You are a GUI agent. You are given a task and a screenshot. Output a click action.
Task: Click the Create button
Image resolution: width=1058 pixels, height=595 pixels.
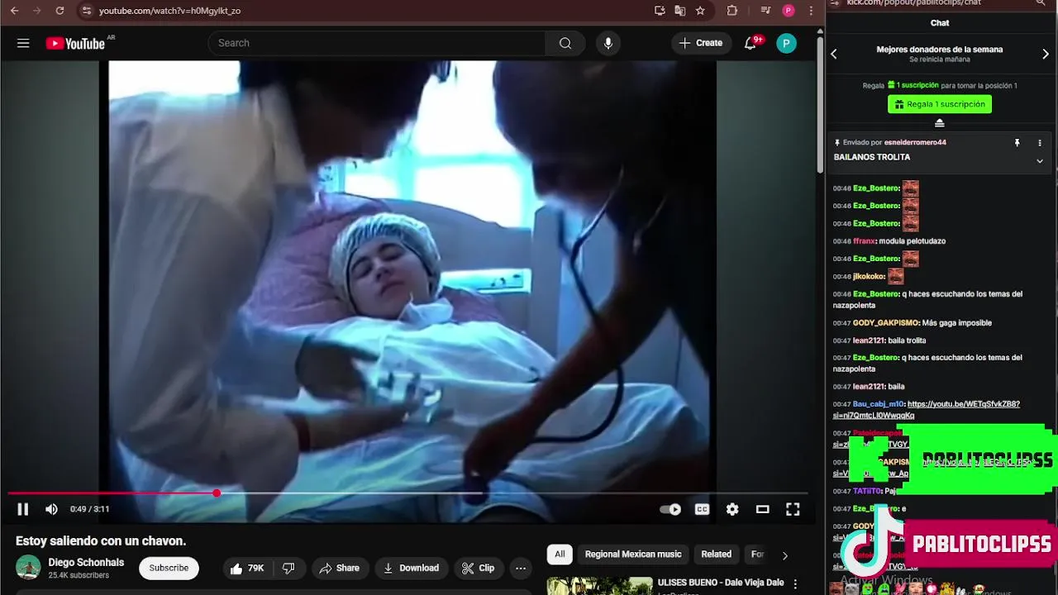pos(701,43)
